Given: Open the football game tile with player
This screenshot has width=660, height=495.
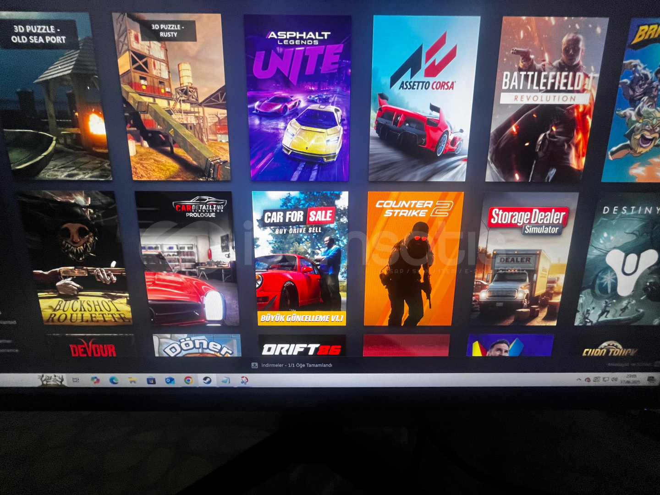Looking at the screenshot, I should 510,345.
